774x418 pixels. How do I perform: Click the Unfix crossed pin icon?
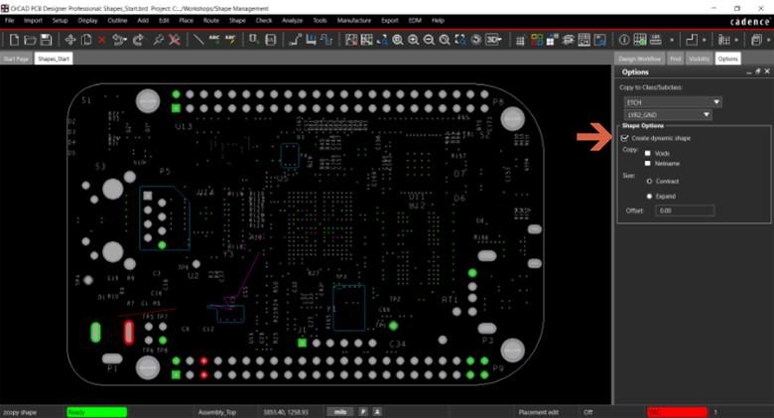[175, 40]
